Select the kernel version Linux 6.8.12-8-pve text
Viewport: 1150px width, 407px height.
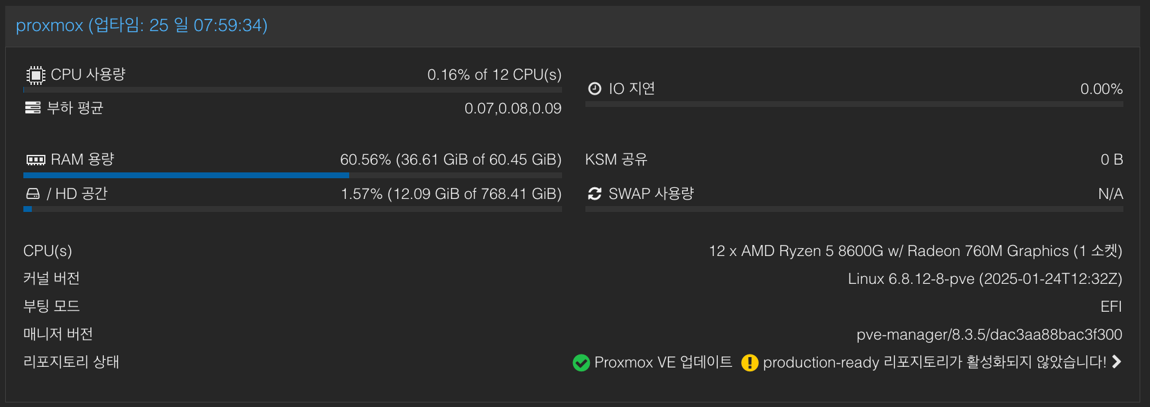(x=985, y=279)
